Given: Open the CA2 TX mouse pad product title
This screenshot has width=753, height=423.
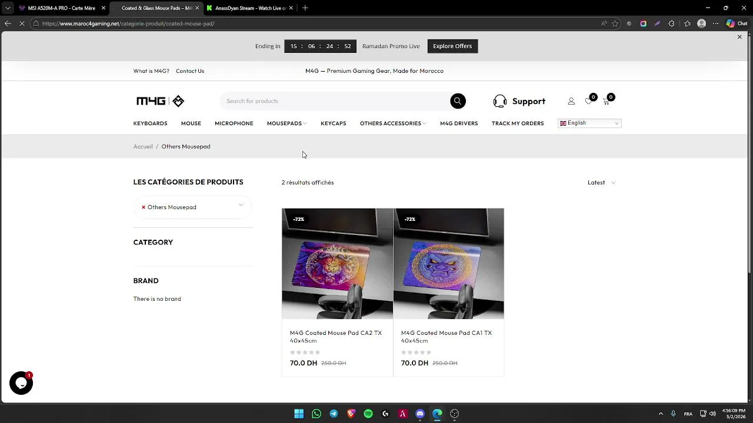Looking at the screenshot, I should point(336,337).
